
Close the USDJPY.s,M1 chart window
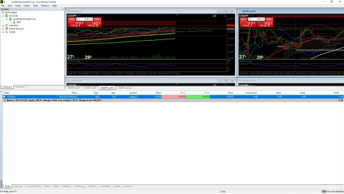232,11
